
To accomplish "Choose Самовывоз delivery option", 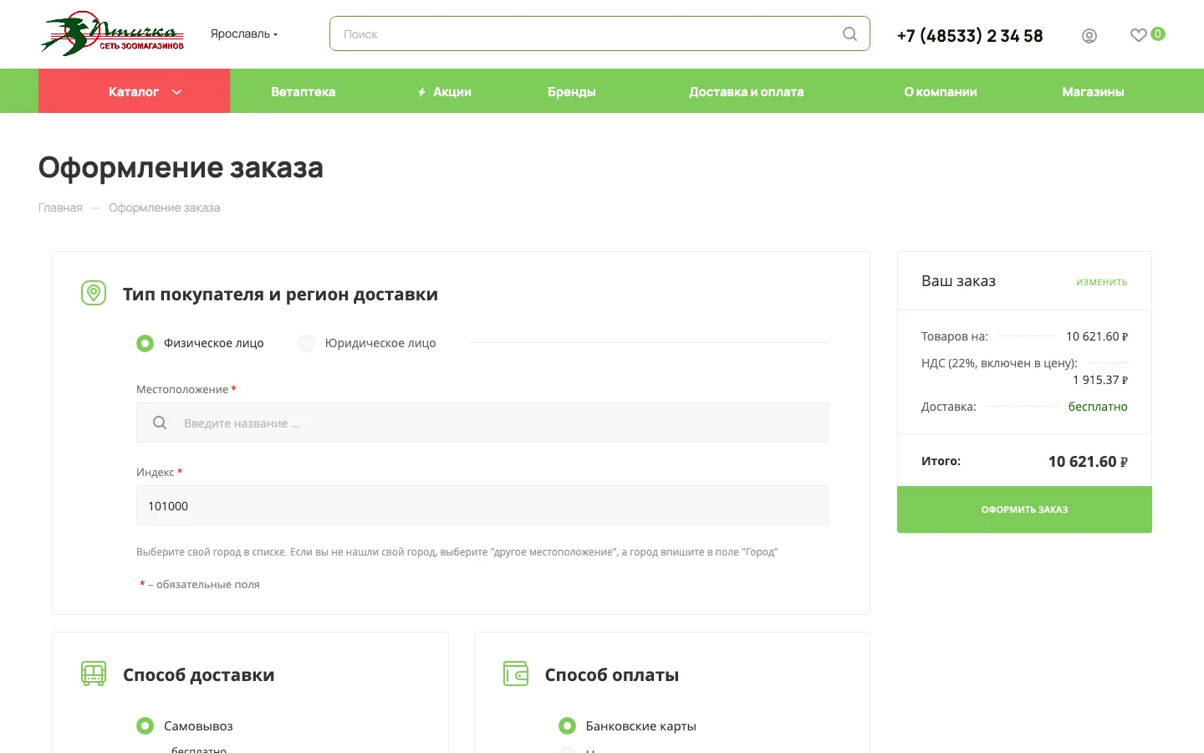I will (x=185, y=725).
